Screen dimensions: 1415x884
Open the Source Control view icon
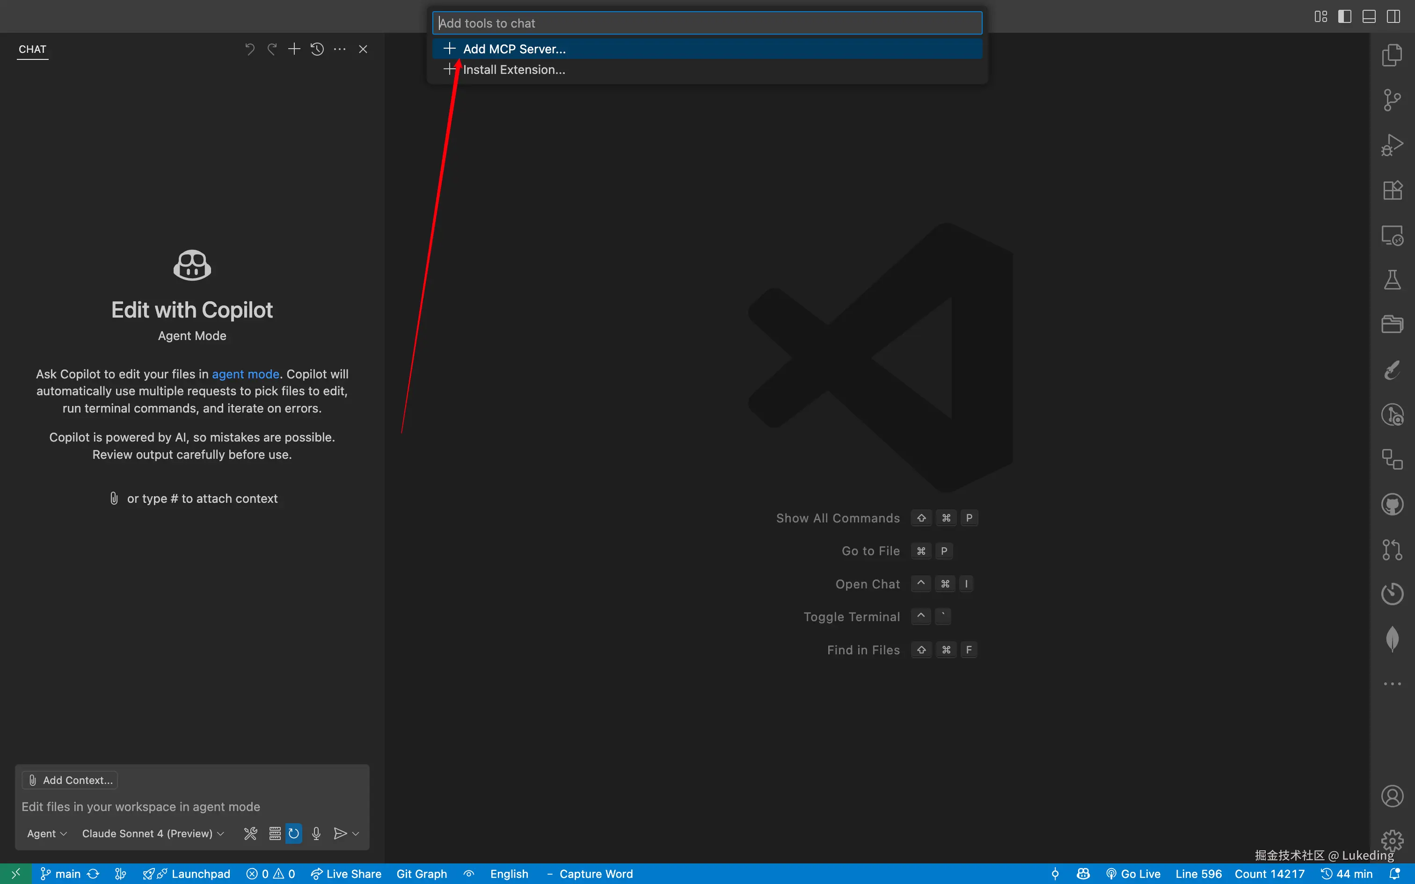1392,100
